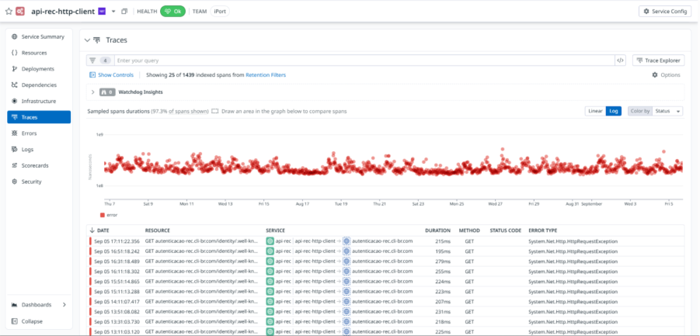
Task: Click the Watchdog Insights binoculars icon
Action: tap(103, 92)
